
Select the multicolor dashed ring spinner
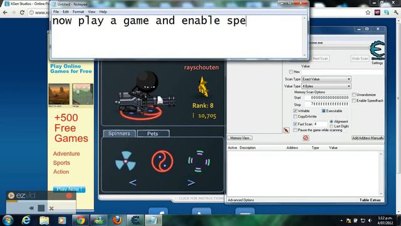click(x=199, y=161)
